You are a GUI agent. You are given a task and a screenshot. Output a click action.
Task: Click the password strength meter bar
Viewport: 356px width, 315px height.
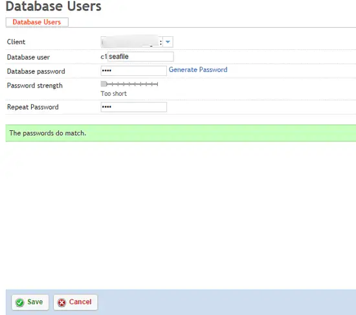point(129,84)
